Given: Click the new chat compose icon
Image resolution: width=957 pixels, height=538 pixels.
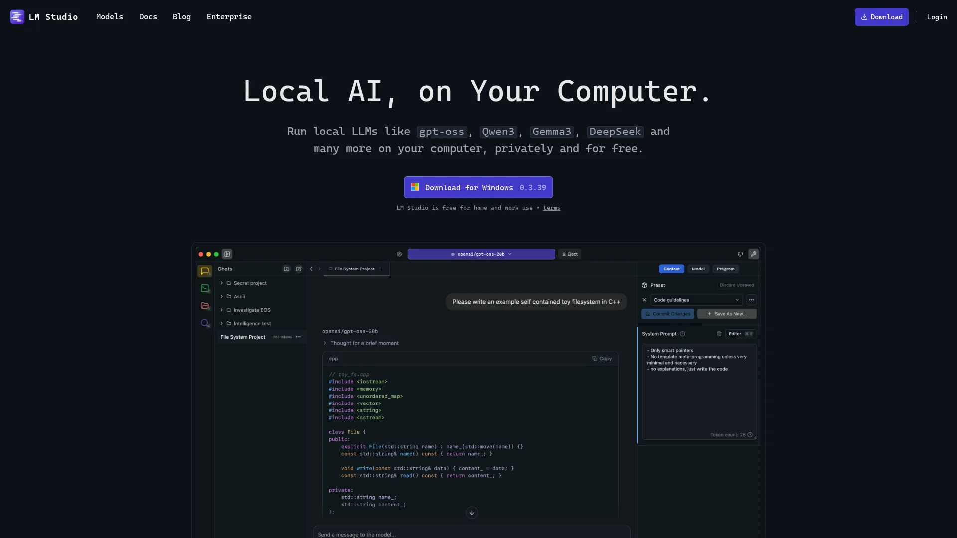Looking at the screenshot, I should coord(299,269).
